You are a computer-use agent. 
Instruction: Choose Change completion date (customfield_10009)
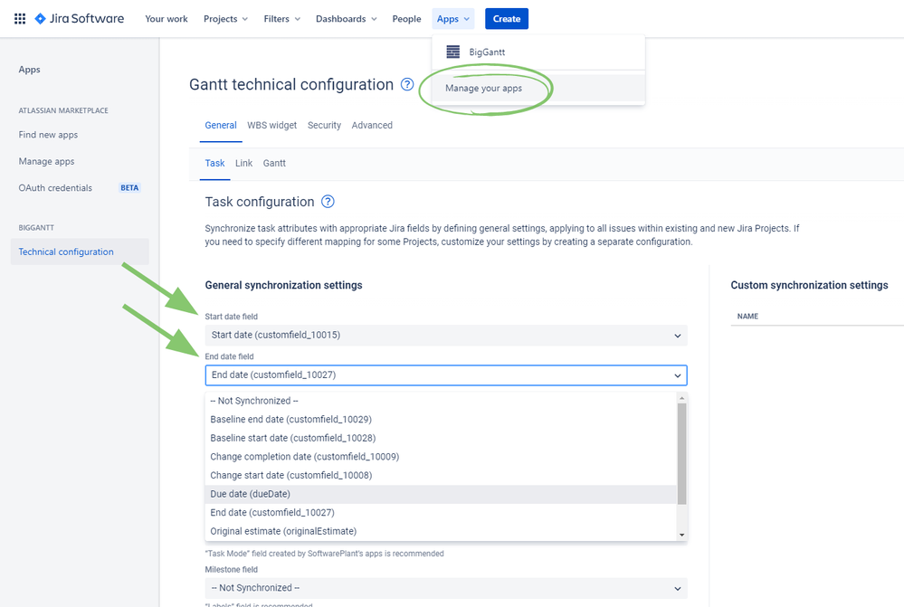[x=441, y=457]
